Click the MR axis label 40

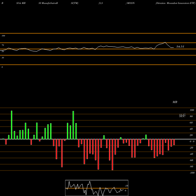(x=191, y=129)
